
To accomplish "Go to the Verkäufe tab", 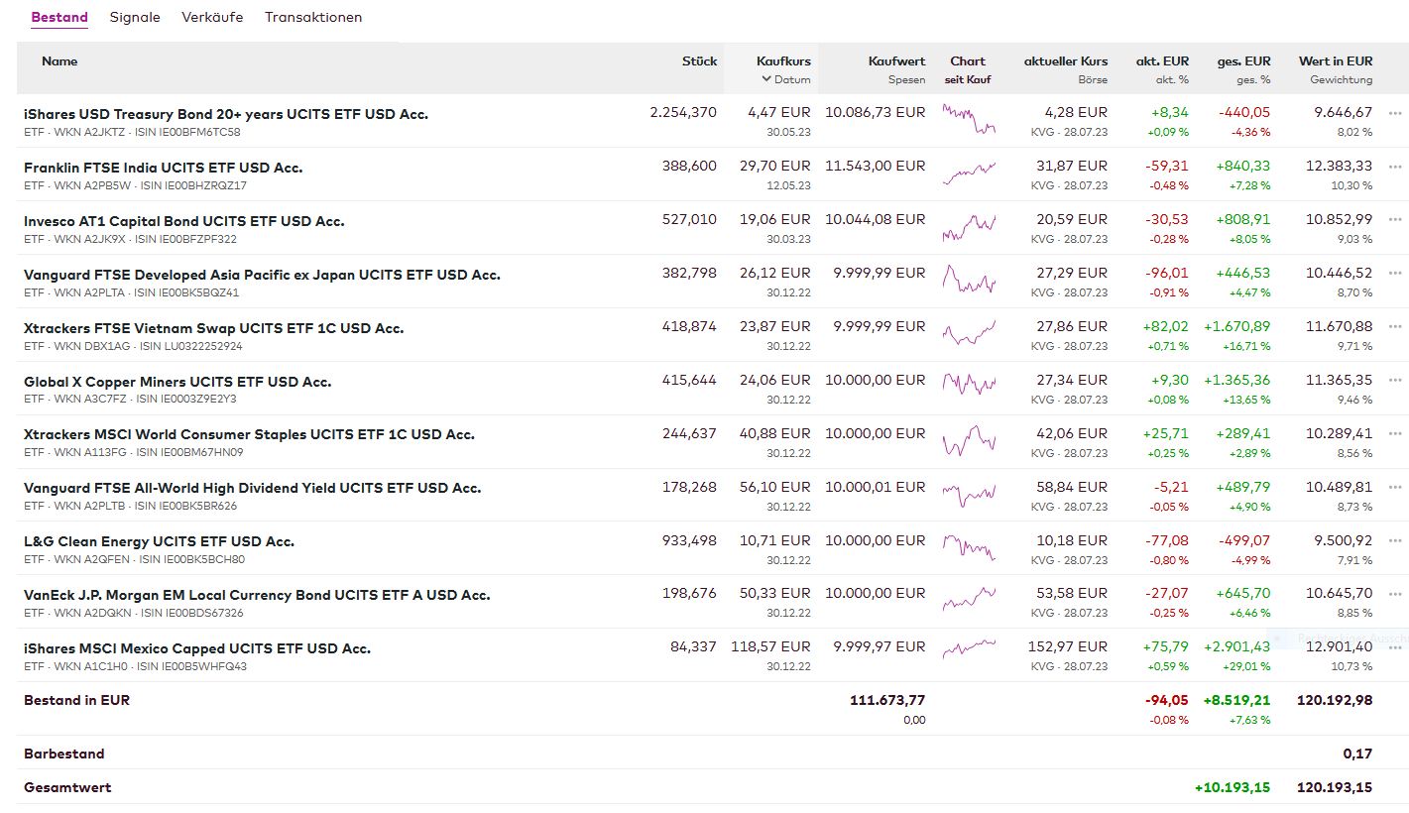I will click(212, 18).
